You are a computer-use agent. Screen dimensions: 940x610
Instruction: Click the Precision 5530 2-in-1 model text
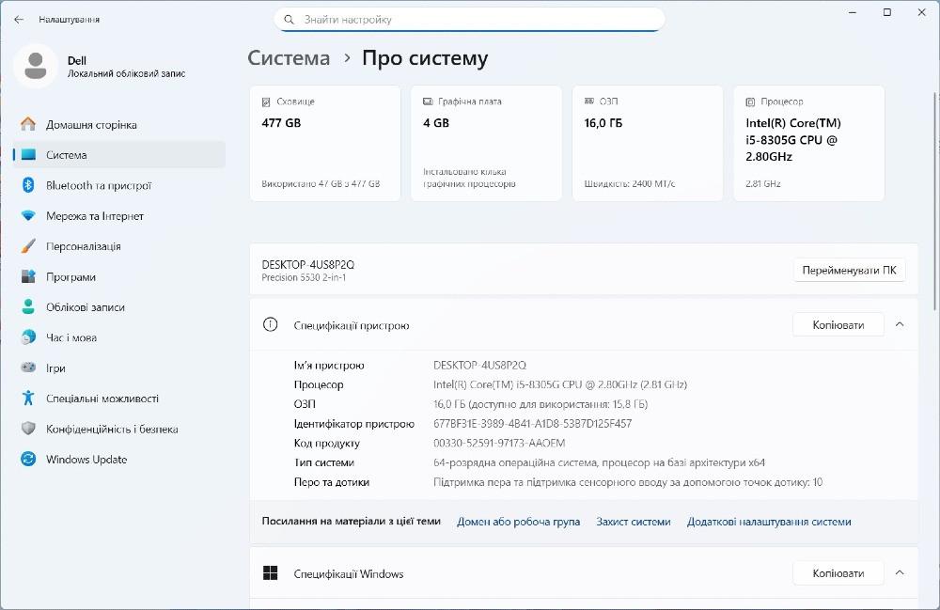(x=304, y=277)
